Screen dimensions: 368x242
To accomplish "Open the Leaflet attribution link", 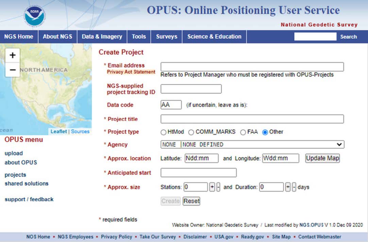I will [59, 131].
